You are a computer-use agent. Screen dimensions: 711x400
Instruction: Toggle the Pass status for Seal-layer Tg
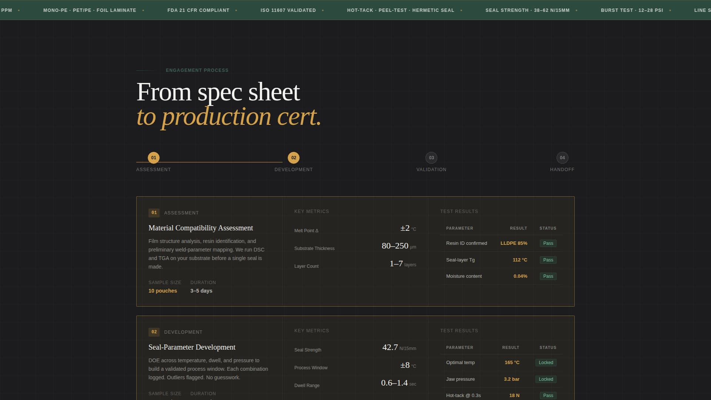pos(548,260)
